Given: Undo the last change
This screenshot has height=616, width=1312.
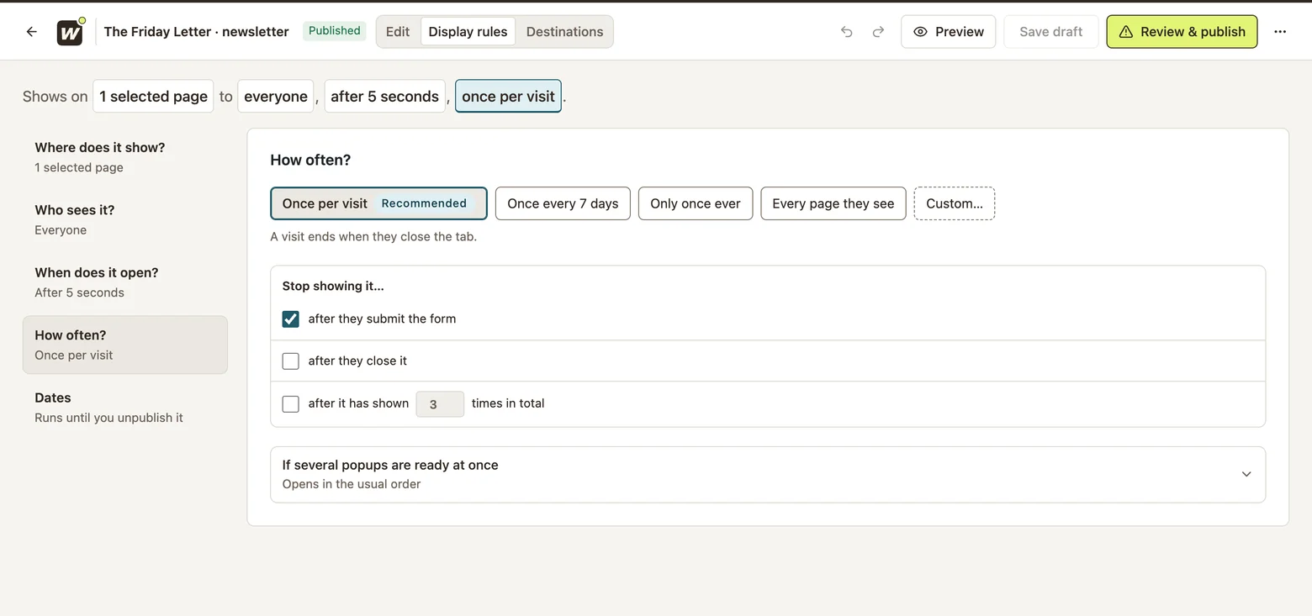Looking at the screenshot, I should tap(847, 32).
